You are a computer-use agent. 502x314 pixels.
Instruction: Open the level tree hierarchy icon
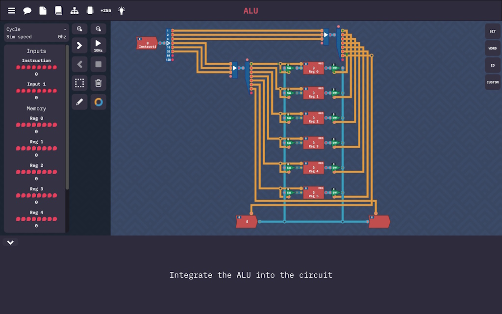(x=75, y=11)
